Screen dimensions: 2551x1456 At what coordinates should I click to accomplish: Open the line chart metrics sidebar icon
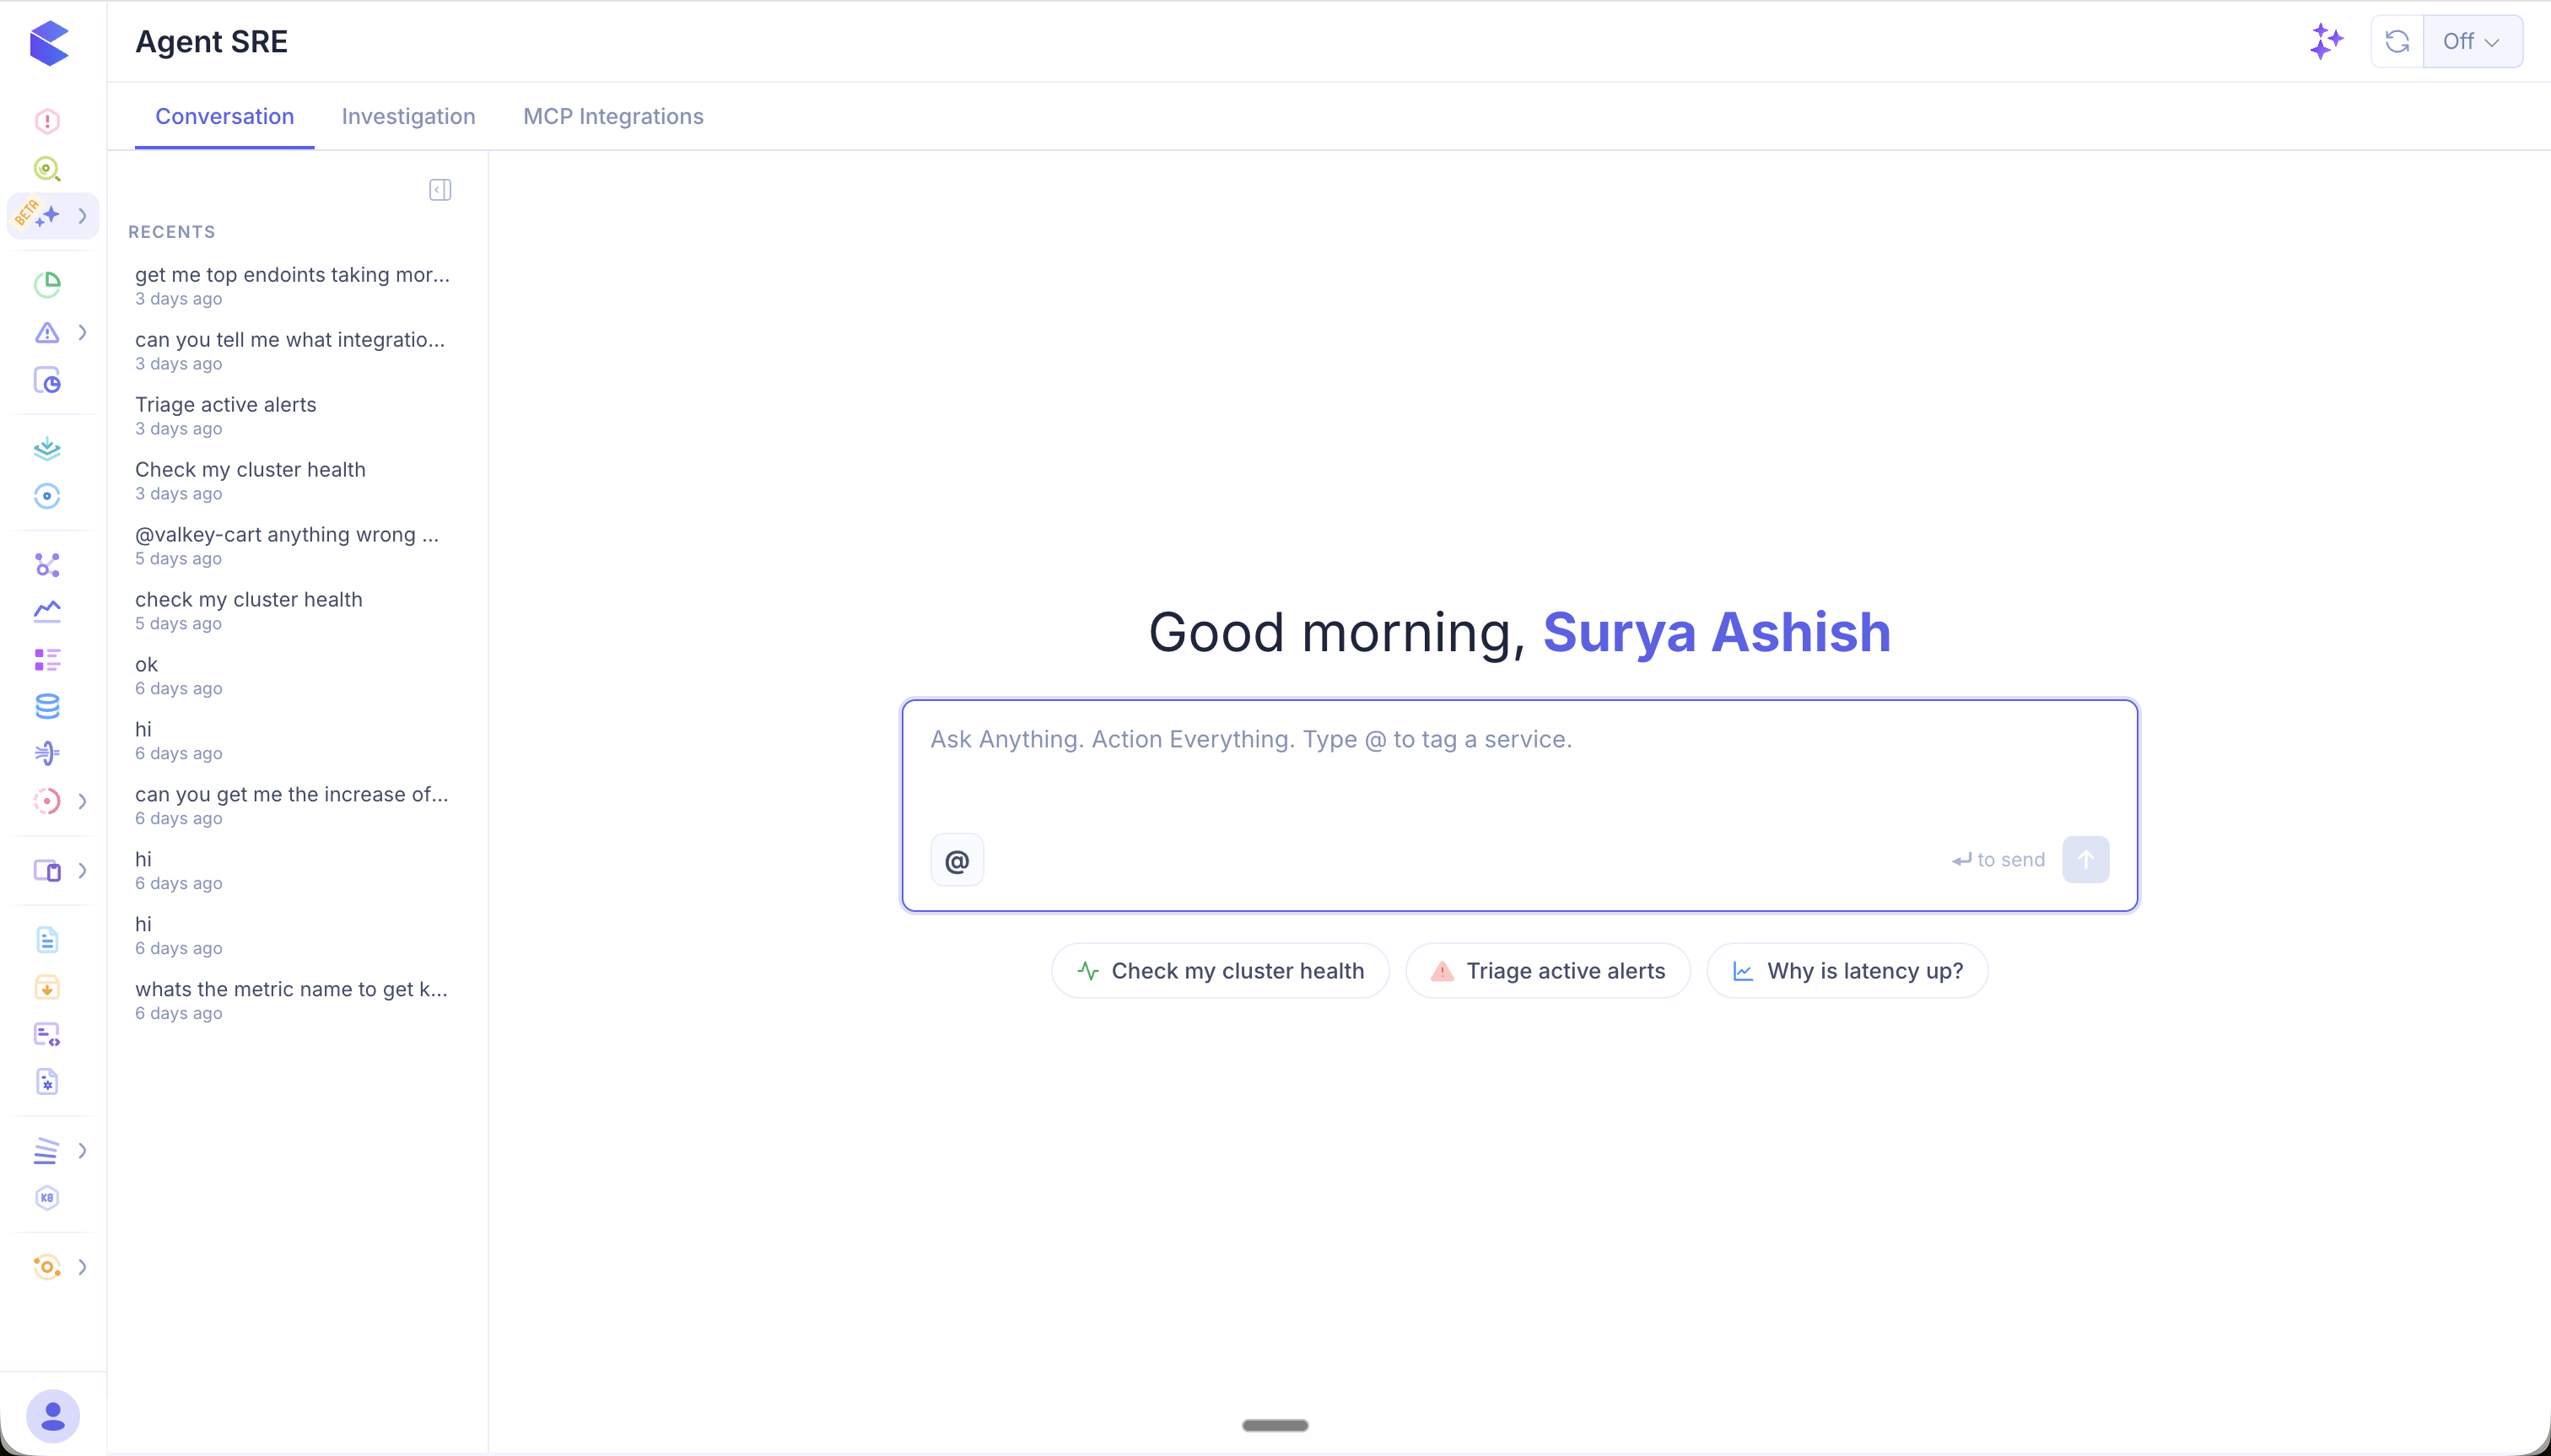point(47,611)
